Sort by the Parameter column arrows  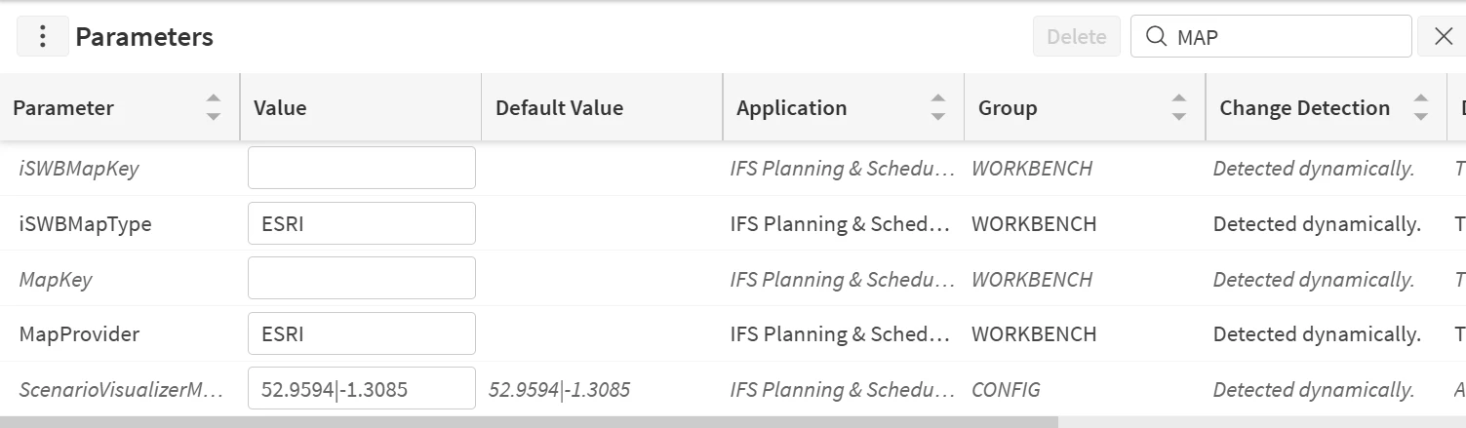click(x=214, y=107)
